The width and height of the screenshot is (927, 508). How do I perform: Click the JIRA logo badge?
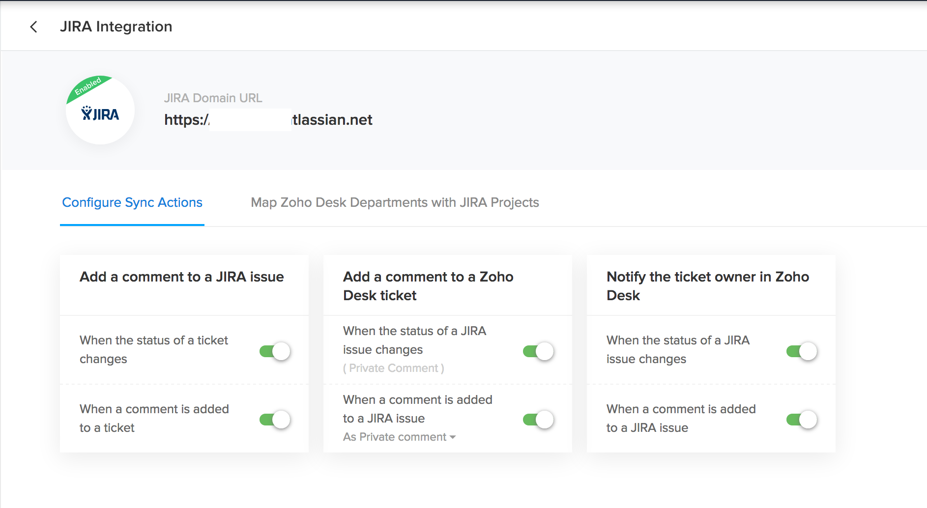(x=100, y=110)
